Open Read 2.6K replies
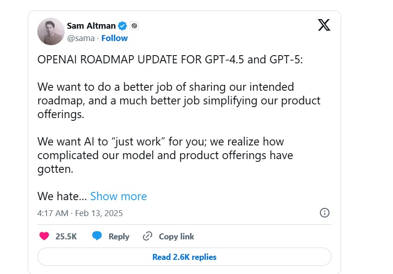Screen dimensions: 393x274 click(184, 257)
